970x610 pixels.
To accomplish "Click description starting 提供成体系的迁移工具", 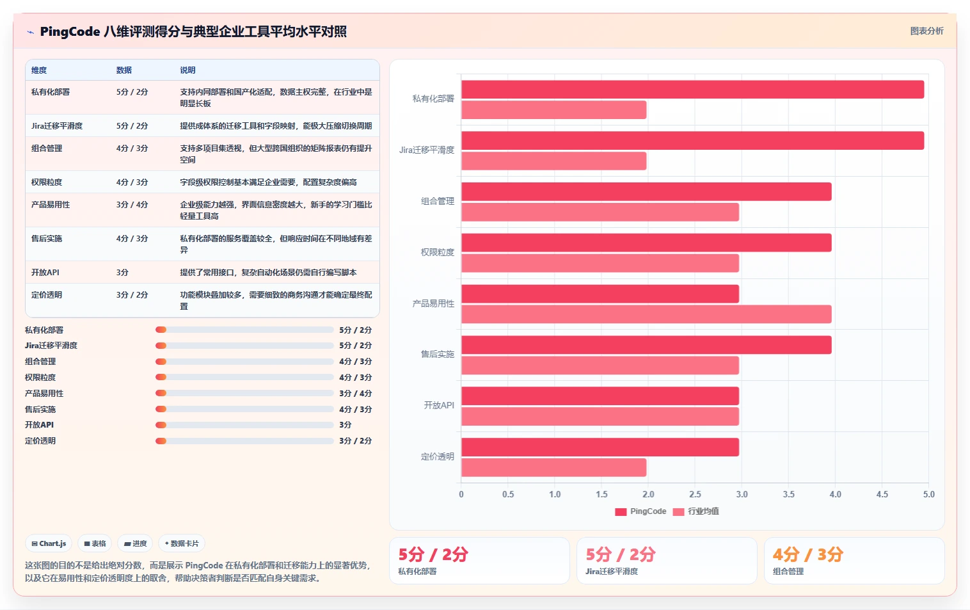I will click(x=276, y=126).
